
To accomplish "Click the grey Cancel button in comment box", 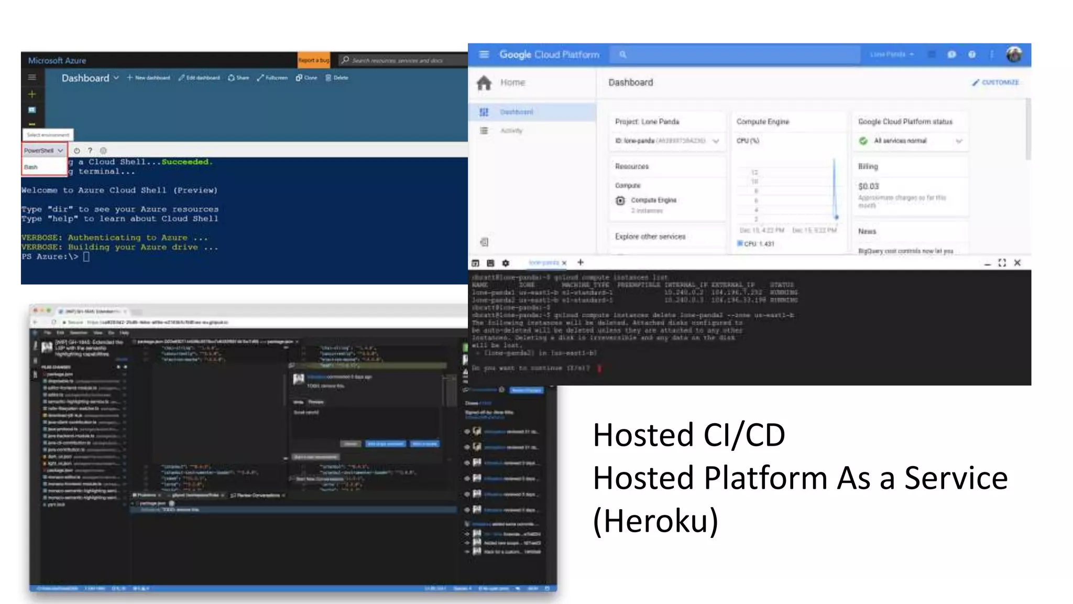I will (x=351, y=444).
